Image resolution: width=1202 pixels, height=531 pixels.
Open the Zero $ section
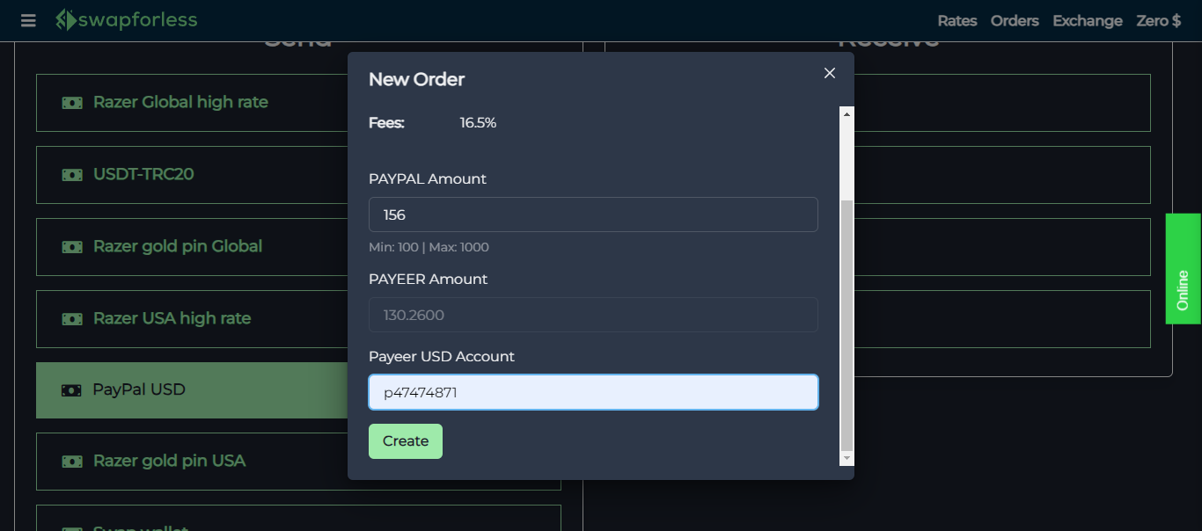point(1158,20)
